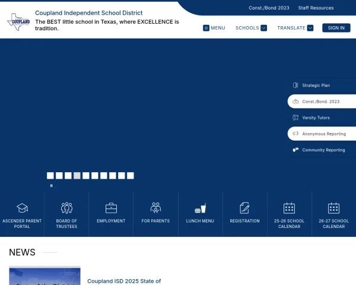Open the Board of Trustees people icon
The width and height of the screenshot is (356, 285).
coord(66,208)
